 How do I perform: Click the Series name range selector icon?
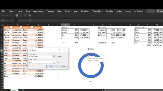point(54,57)
